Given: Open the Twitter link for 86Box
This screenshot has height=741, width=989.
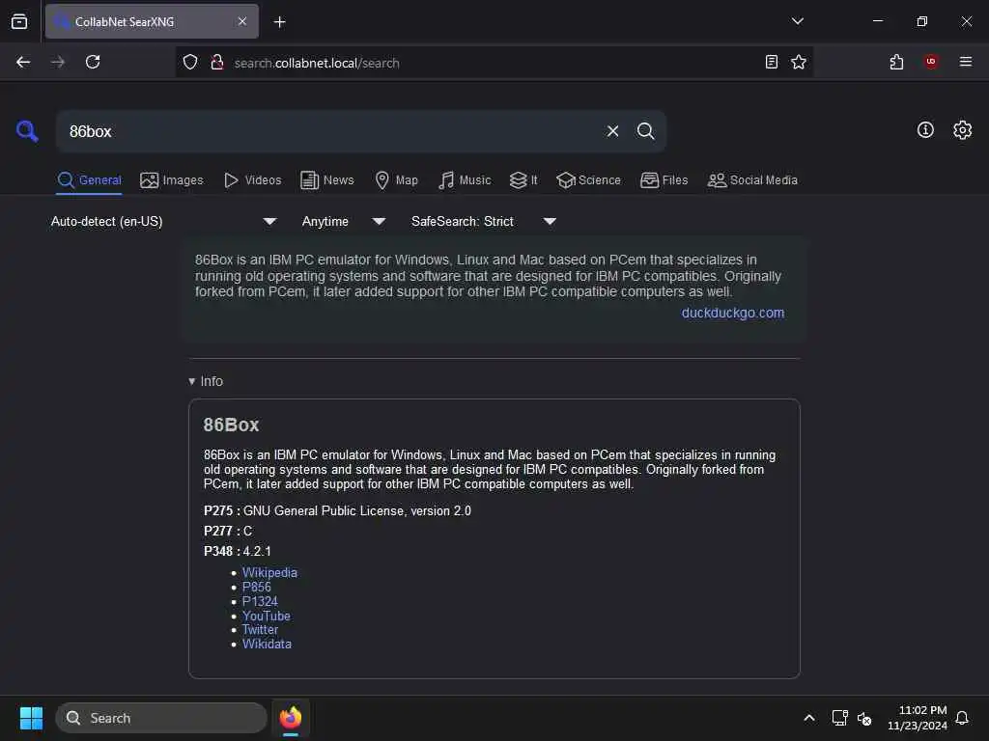Looking at the screenshot, I should point(260,629).
